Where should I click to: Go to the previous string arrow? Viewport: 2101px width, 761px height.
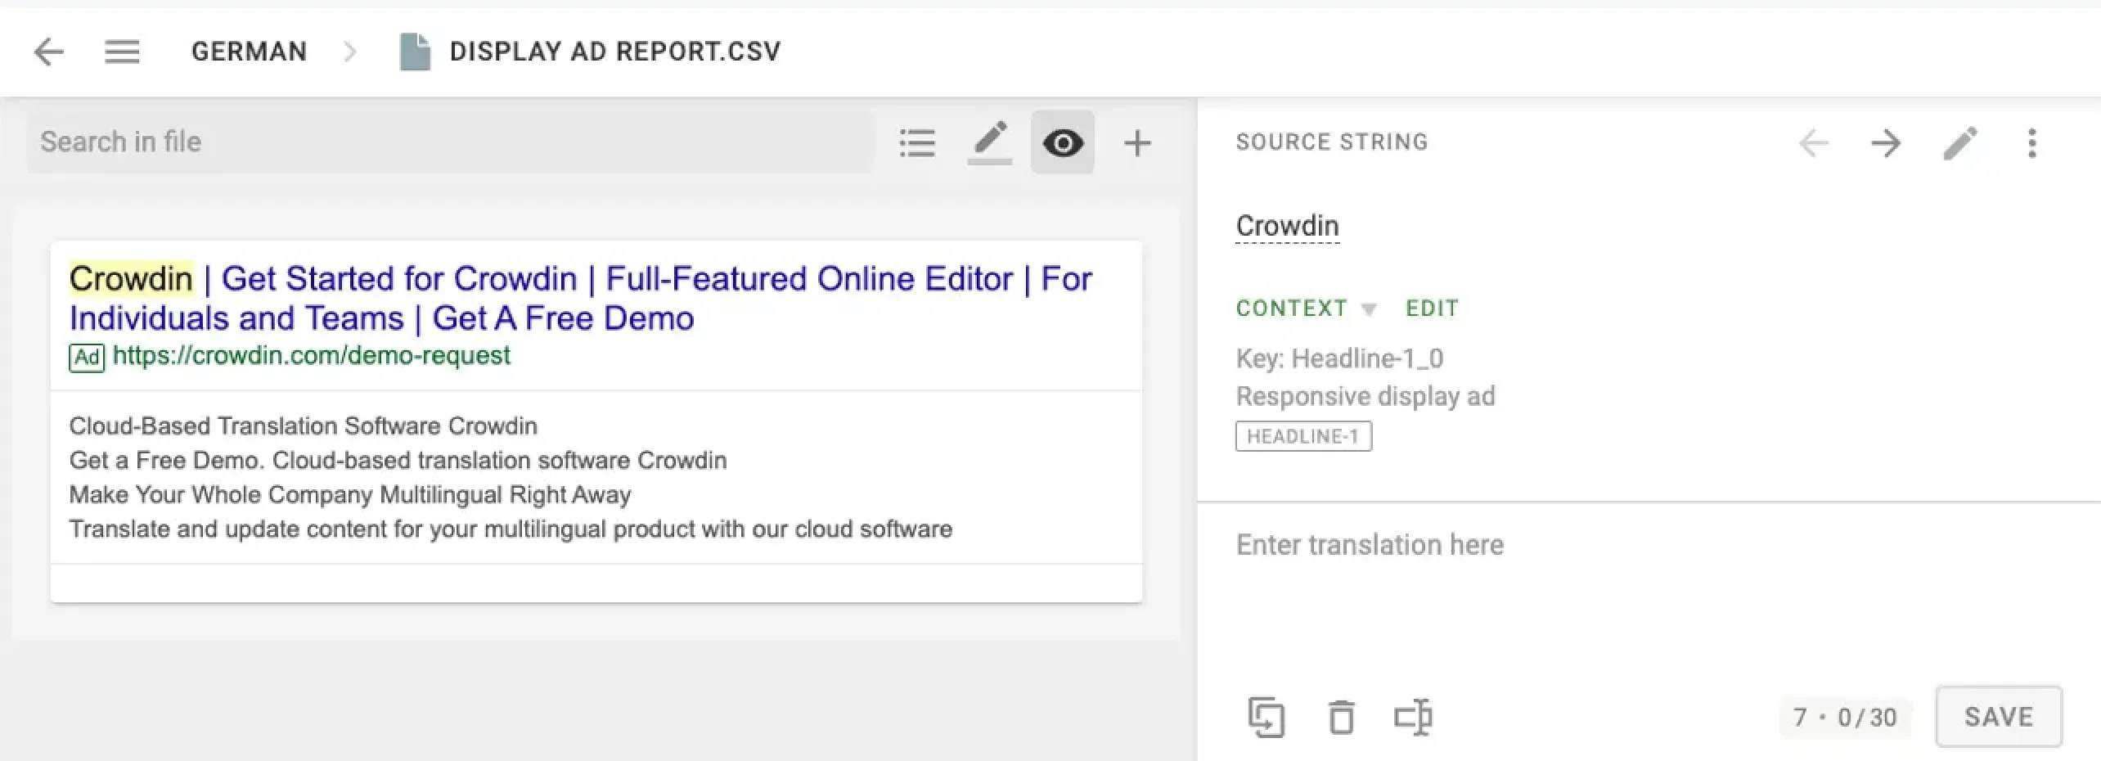pos(1813,144)
